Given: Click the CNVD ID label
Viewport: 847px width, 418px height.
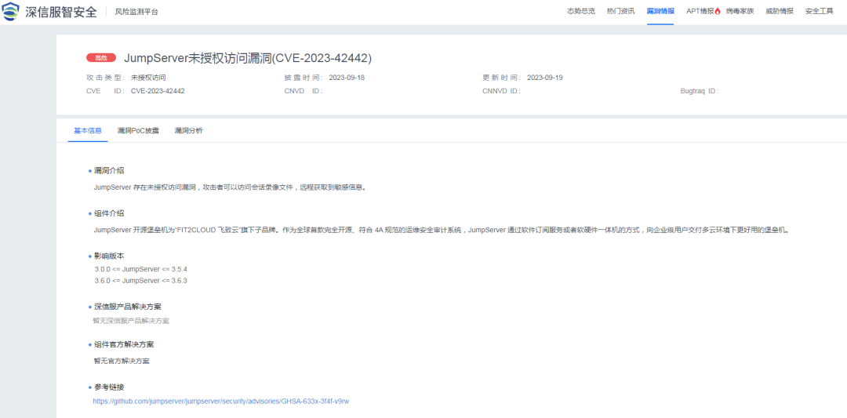Looking at the screenshot, I should tap(304, 91).
